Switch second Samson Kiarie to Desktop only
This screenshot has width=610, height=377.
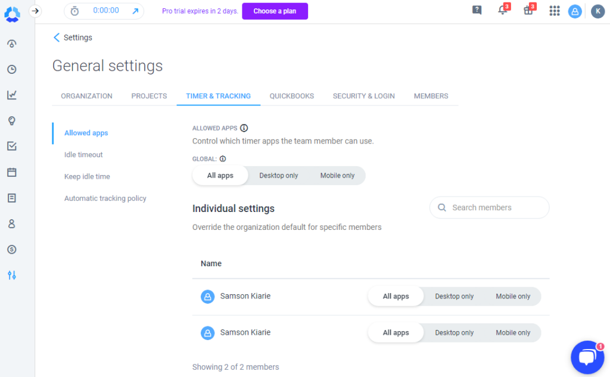pyautogui.click(x=454, y=332)
